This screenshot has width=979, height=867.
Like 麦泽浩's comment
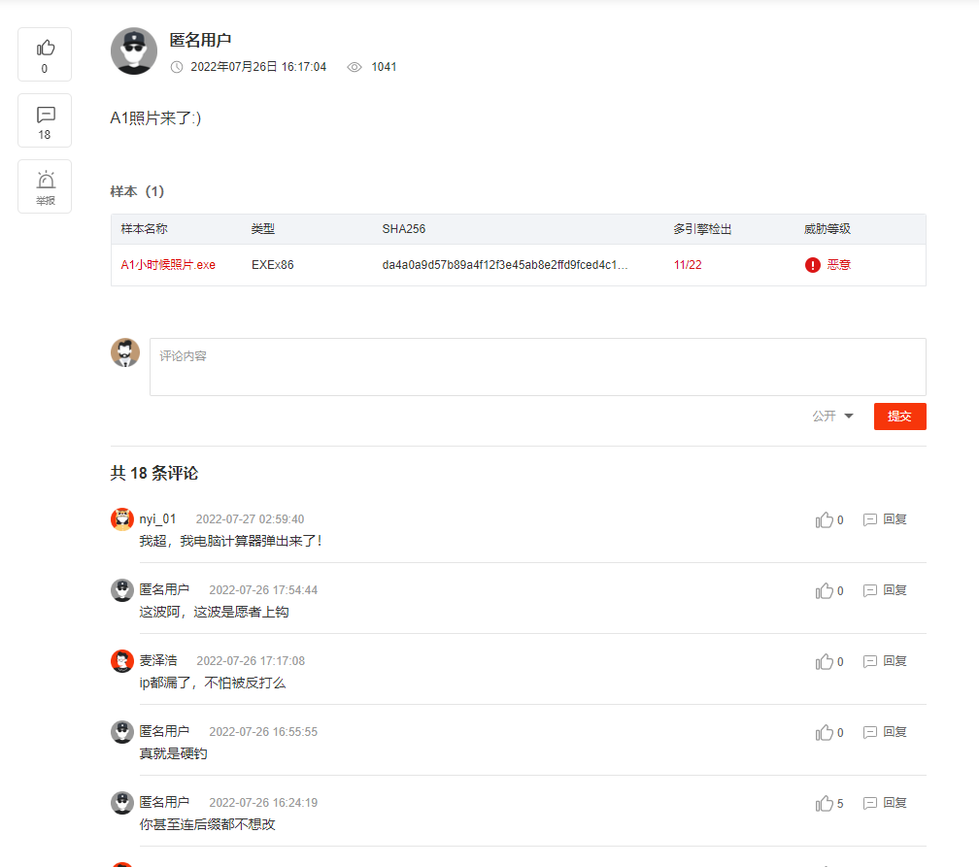click(828, 661)
